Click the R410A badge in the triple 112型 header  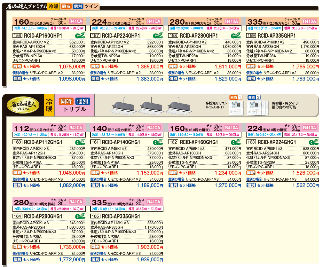coord(76,128)
